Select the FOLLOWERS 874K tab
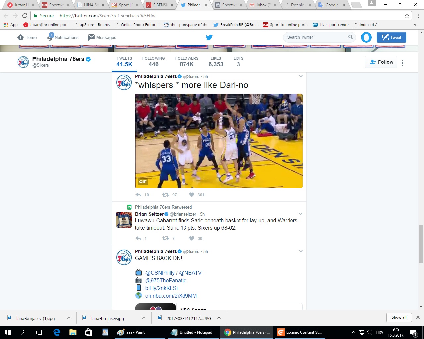The width and height of the screenshot is (424, 339). (186, 62)
